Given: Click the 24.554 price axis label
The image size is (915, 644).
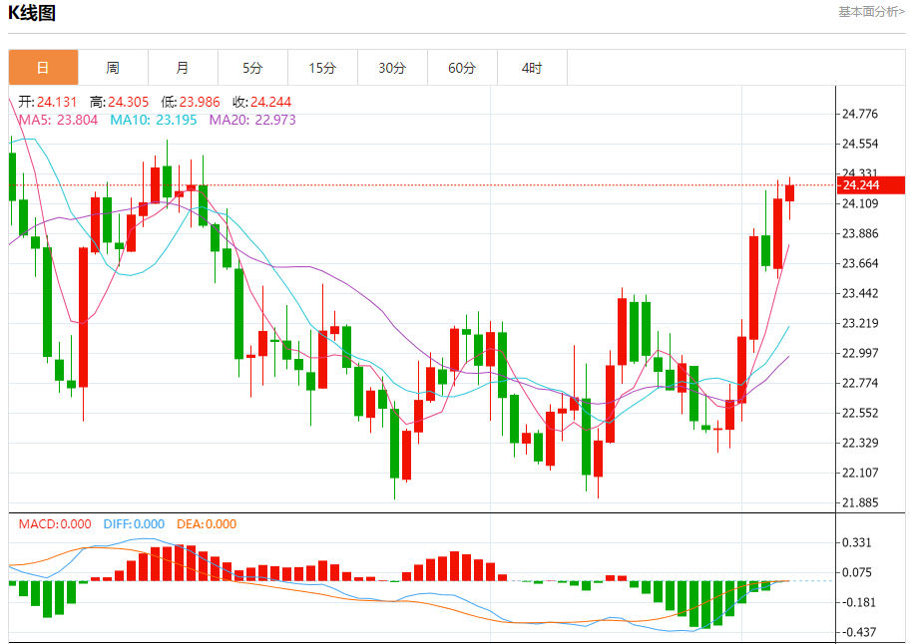Looking at the screenshot, I should [x=860, y=144].
